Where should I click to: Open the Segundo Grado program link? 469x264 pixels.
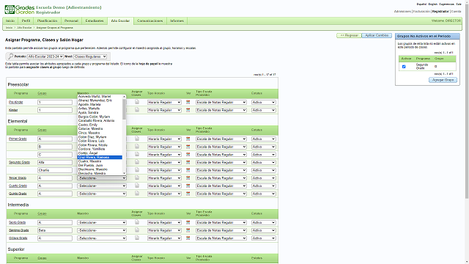point(19,162)
